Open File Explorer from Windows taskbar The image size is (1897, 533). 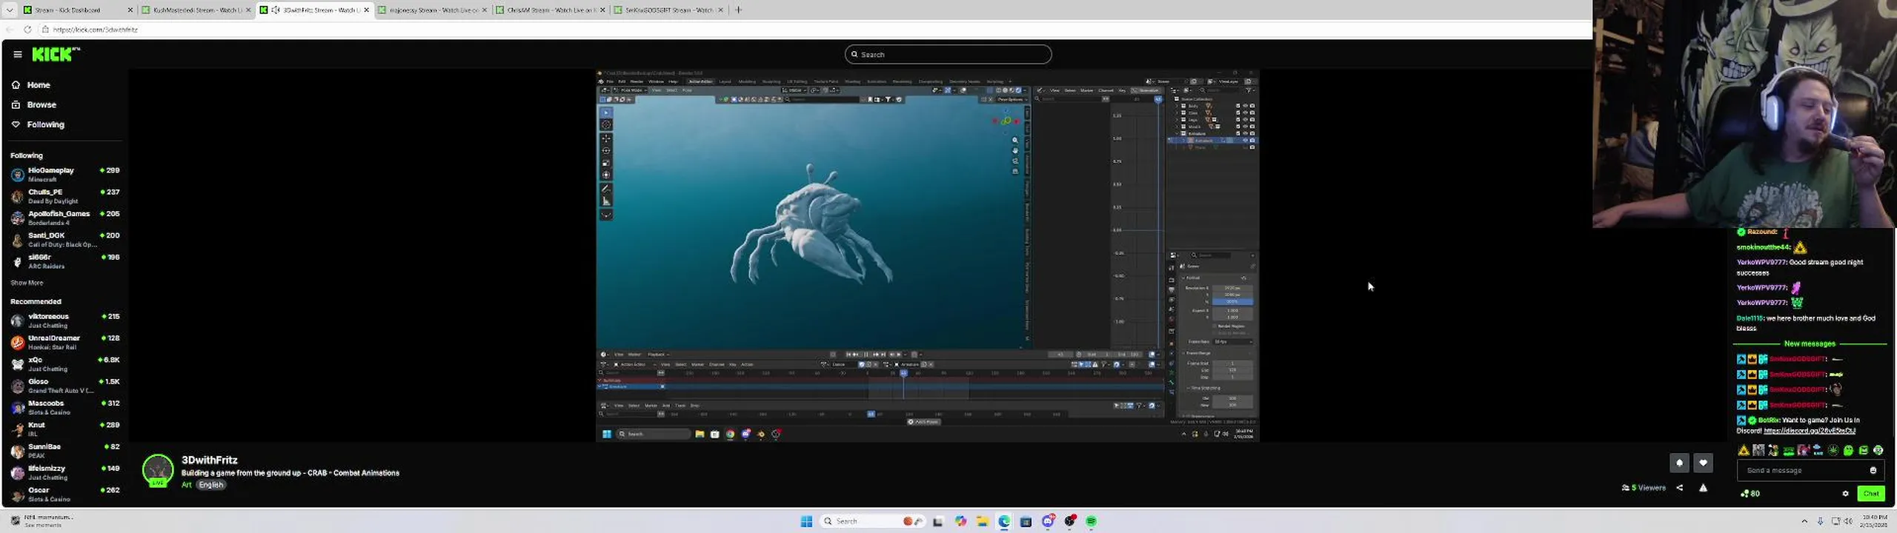[x=982, y=521]
